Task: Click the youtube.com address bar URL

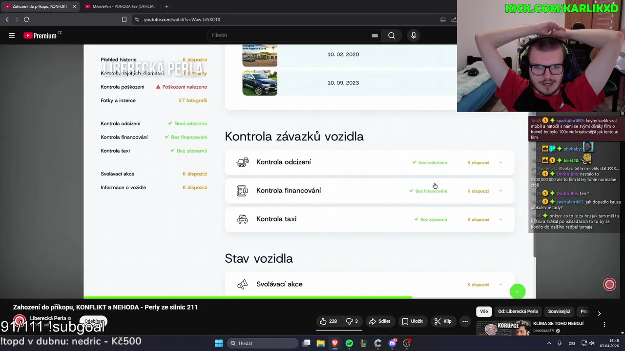Action: coord(182,19)
